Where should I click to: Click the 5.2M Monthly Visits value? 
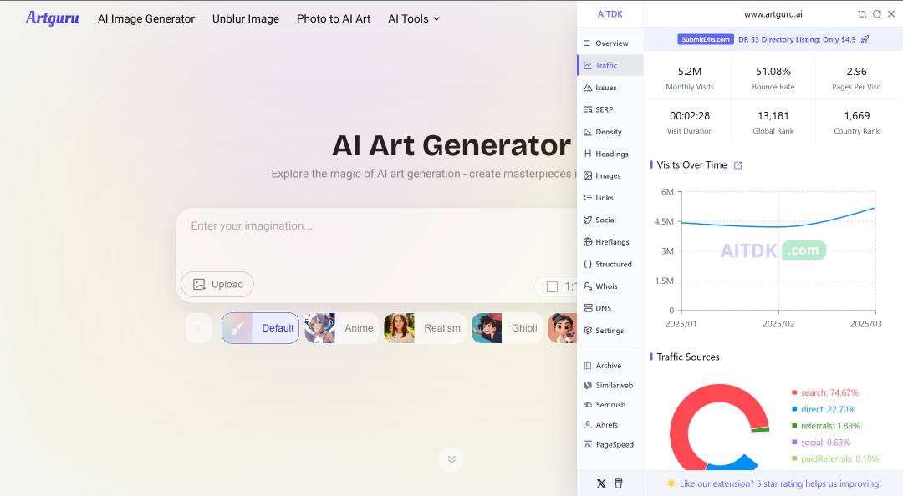click(x=689, y=72)
